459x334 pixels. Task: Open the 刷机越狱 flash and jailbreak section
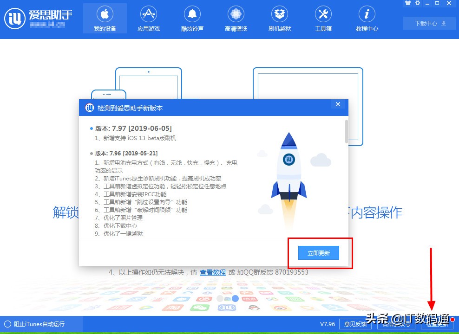279,19
